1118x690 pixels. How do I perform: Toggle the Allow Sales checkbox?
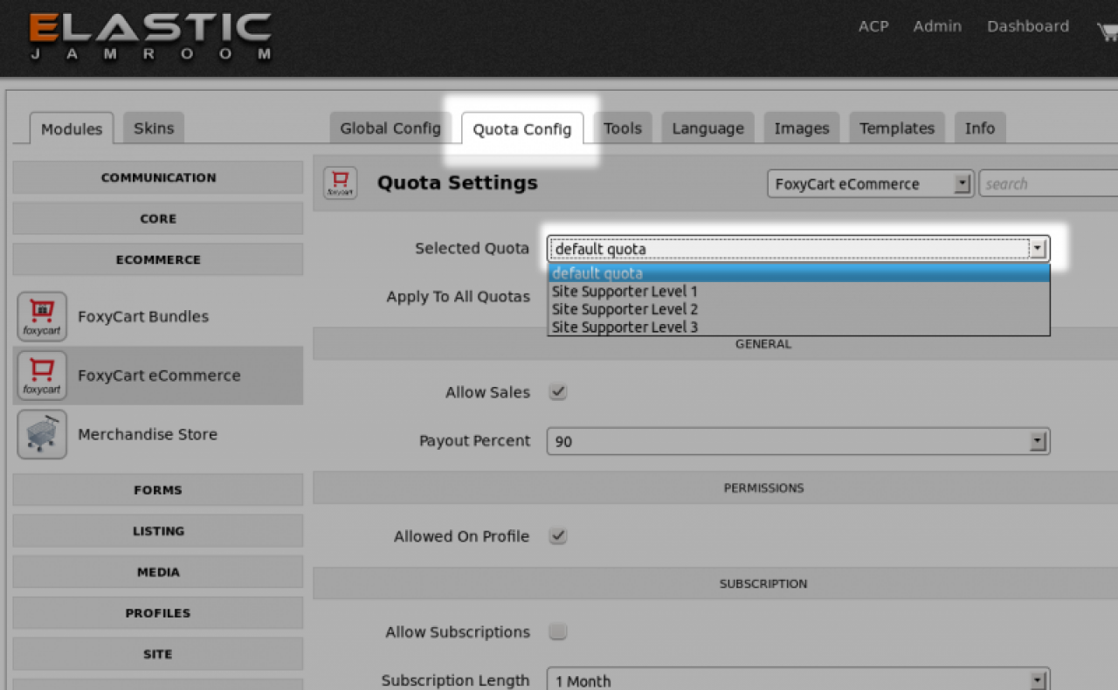[x=558, y=392]
